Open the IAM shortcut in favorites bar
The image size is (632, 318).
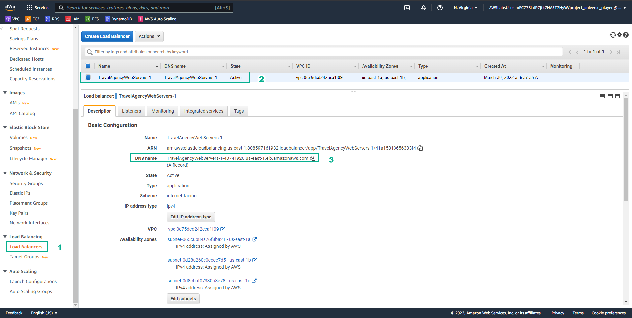click(x=73, y=19)
